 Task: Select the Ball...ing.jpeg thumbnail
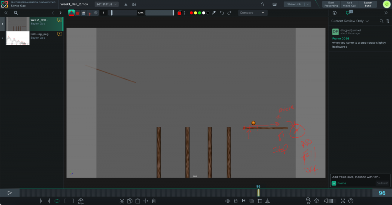tap(18, 38)
